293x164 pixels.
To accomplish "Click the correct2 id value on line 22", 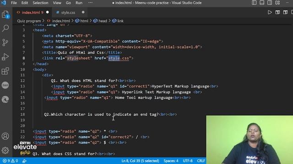I will (120, 137).
